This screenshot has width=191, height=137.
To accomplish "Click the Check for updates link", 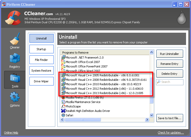I will click(x=171, y=133).
